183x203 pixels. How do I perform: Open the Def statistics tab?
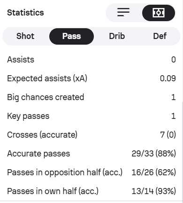pos(160,36)
